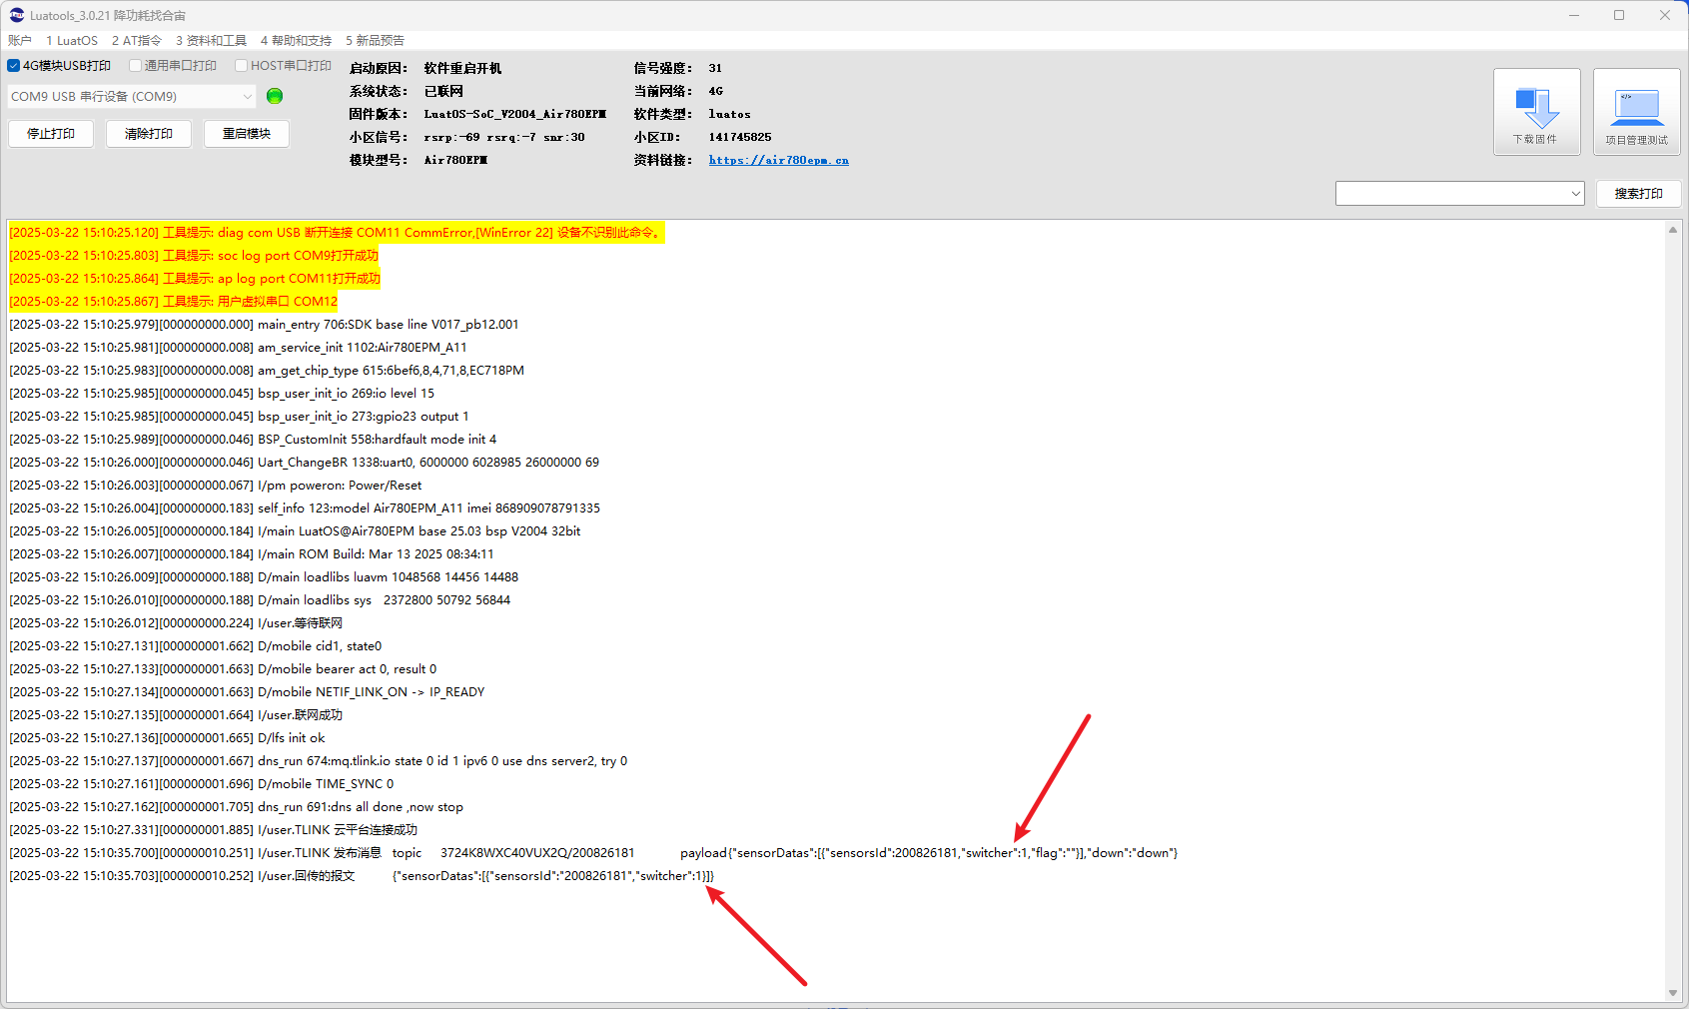This screenshot has height=1009, width=1689.
Task: Click the Luatools app icon in title bar
Action: click(x=16, y=15)
